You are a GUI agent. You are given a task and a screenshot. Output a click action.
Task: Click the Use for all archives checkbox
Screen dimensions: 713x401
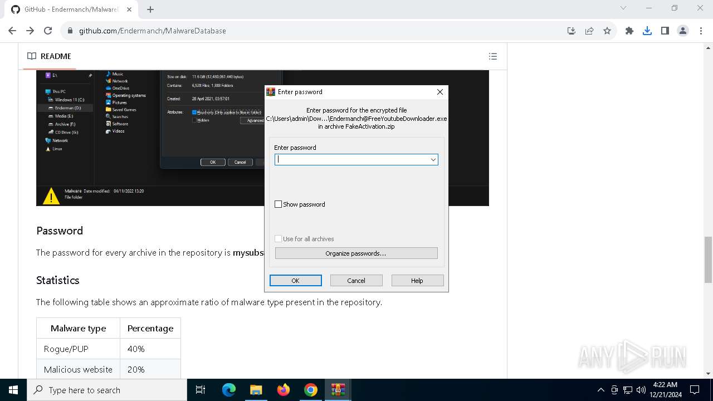click(x=279, y=239)
